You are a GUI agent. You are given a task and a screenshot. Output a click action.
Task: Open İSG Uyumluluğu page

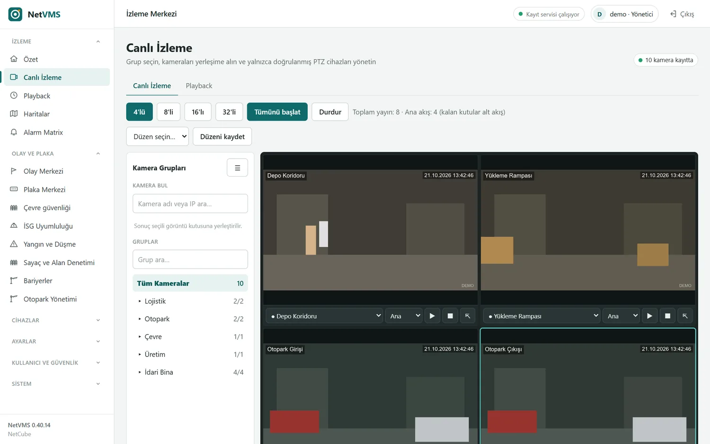click(x=57, y=226)
